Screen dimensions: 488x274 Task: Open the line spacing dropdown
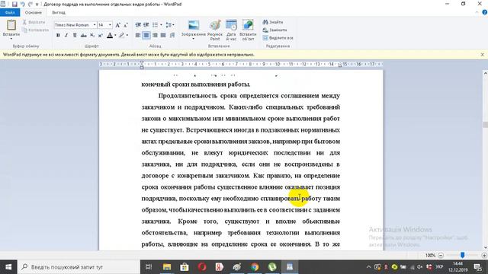(169, 25)
